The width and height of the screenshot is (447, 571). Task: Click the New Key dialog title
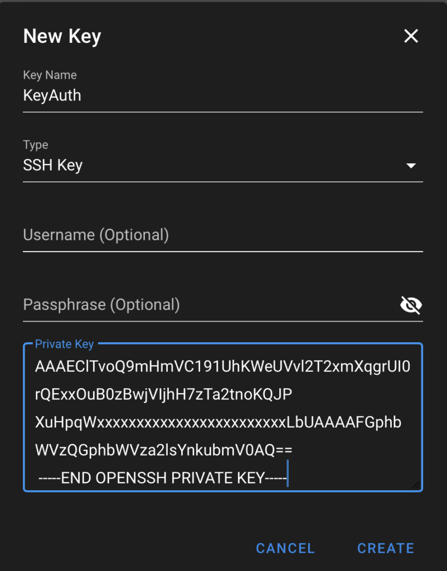(61, 36)
